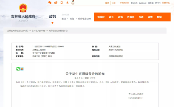The image size is (174, 107).
Task: Switch to the 한국어 version
Action: [x=158, y=3]
